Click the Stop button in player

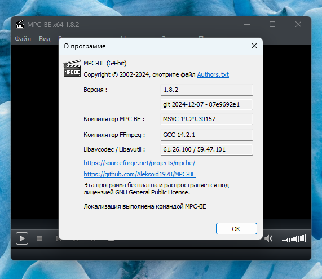click(39, 238)
